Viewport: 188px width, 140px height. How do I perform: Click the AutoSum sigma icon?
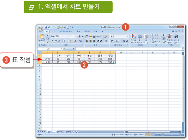(164, 35)
